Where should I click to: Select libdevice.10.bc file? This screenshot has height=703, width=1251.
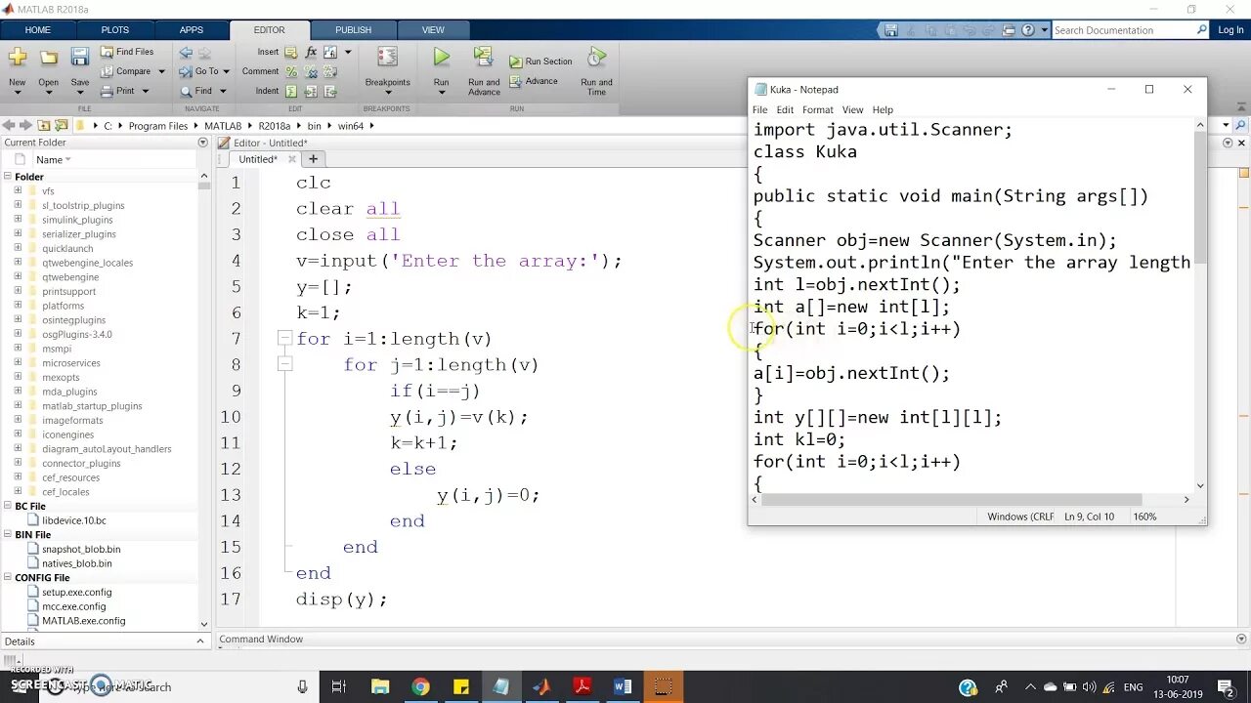73,521
